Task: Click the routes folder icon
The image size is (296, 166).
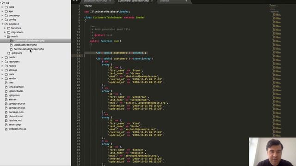Action: tap(6, 66)
